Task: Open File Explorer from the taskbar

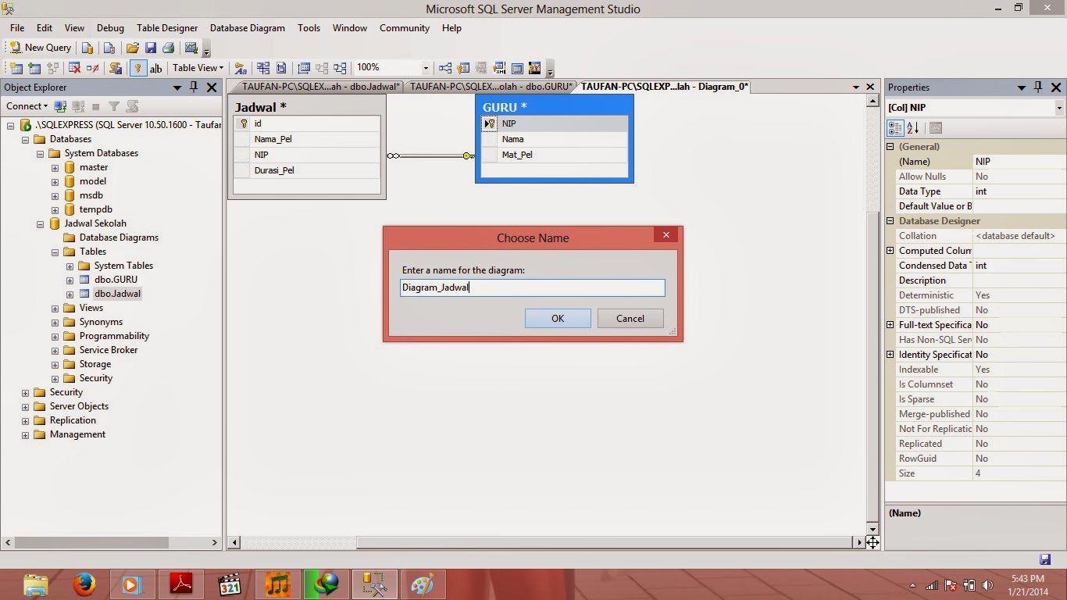Action: [36, 584]
